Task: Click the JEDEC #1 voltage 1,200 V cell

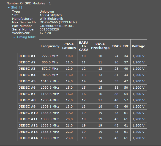Action: (x=139, y=56)
